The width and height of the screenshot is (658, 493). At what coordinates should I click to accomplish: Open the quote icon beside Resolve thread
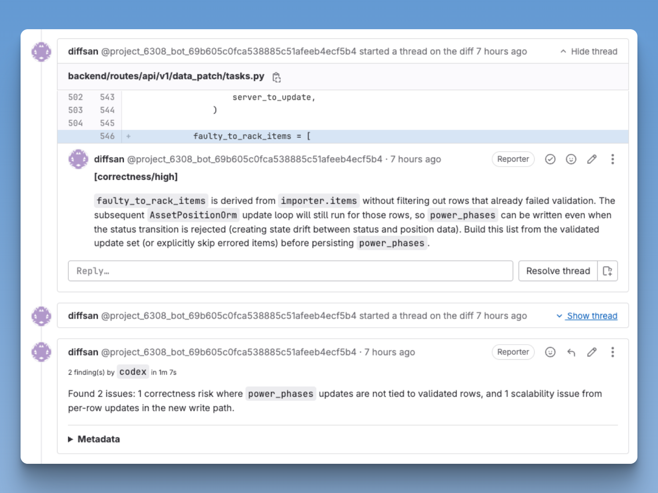click(607, 271)
